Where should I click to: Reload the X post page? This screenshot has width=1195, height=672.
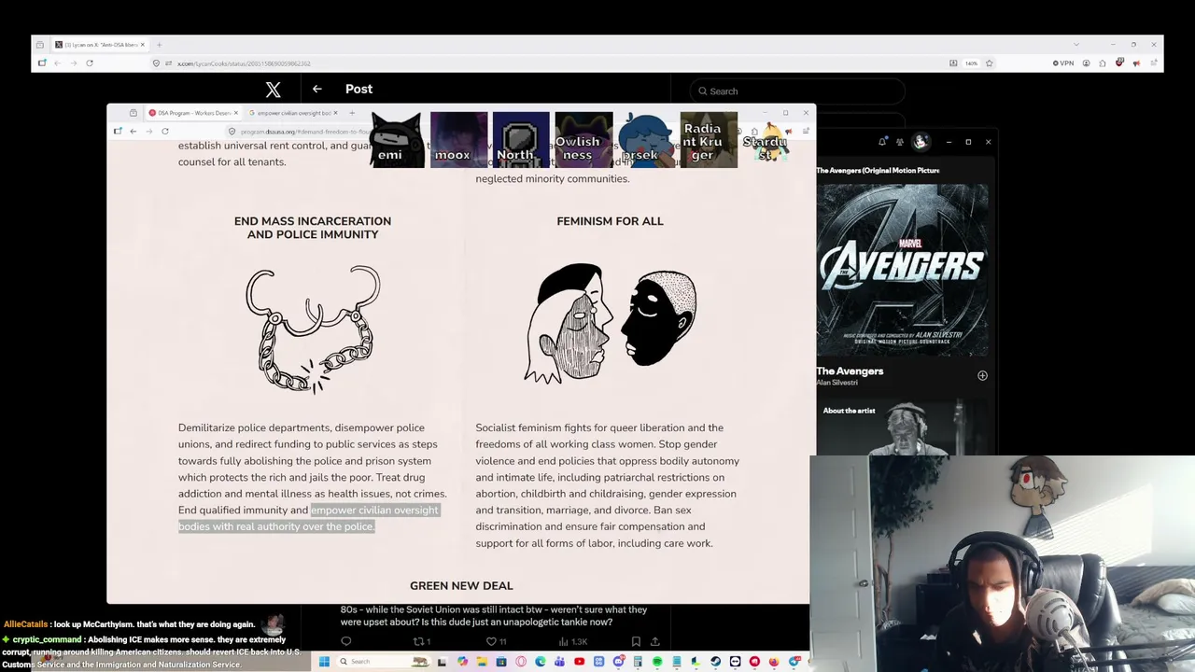pyautogui.click(x=90, y=63)
